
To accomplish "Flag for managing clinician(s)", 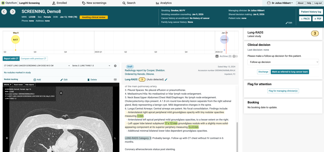I will [x=283, y=91].
